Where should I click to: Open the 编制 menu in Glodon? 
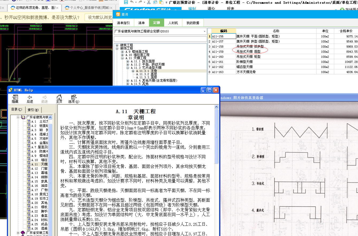tap(192, 9)
